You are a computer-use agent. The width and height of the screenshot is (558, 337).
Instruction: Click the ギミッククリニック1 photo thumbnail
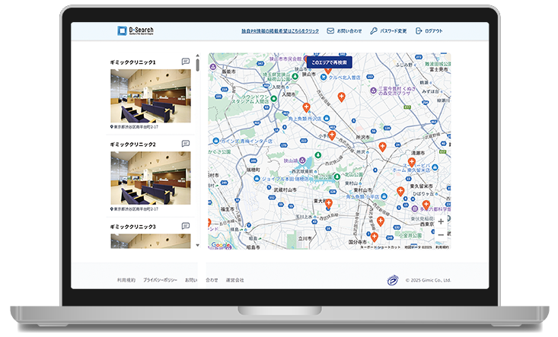tap(151, 96)
